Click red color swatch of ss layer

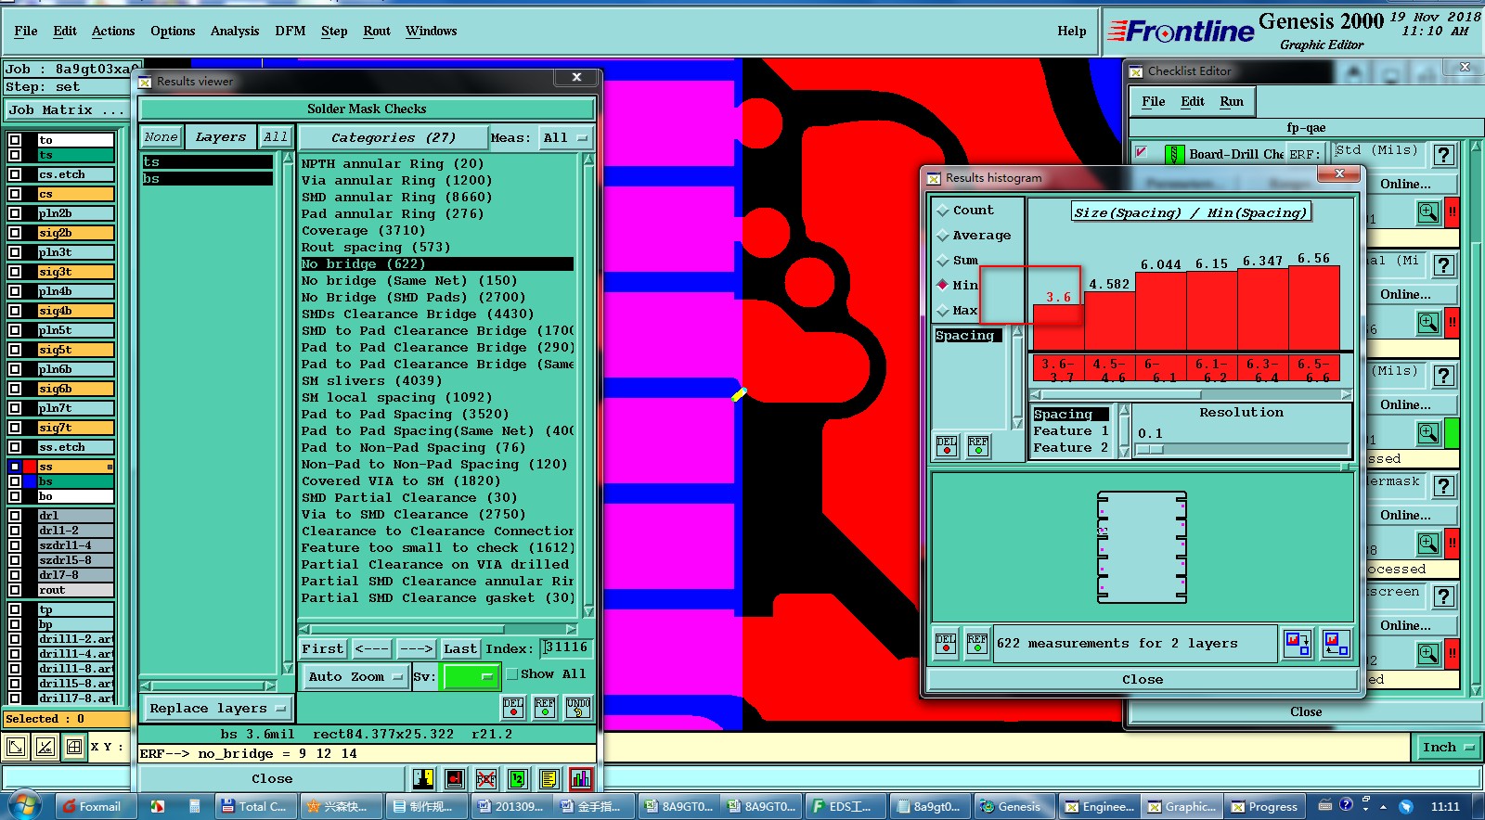pos(31,467)
